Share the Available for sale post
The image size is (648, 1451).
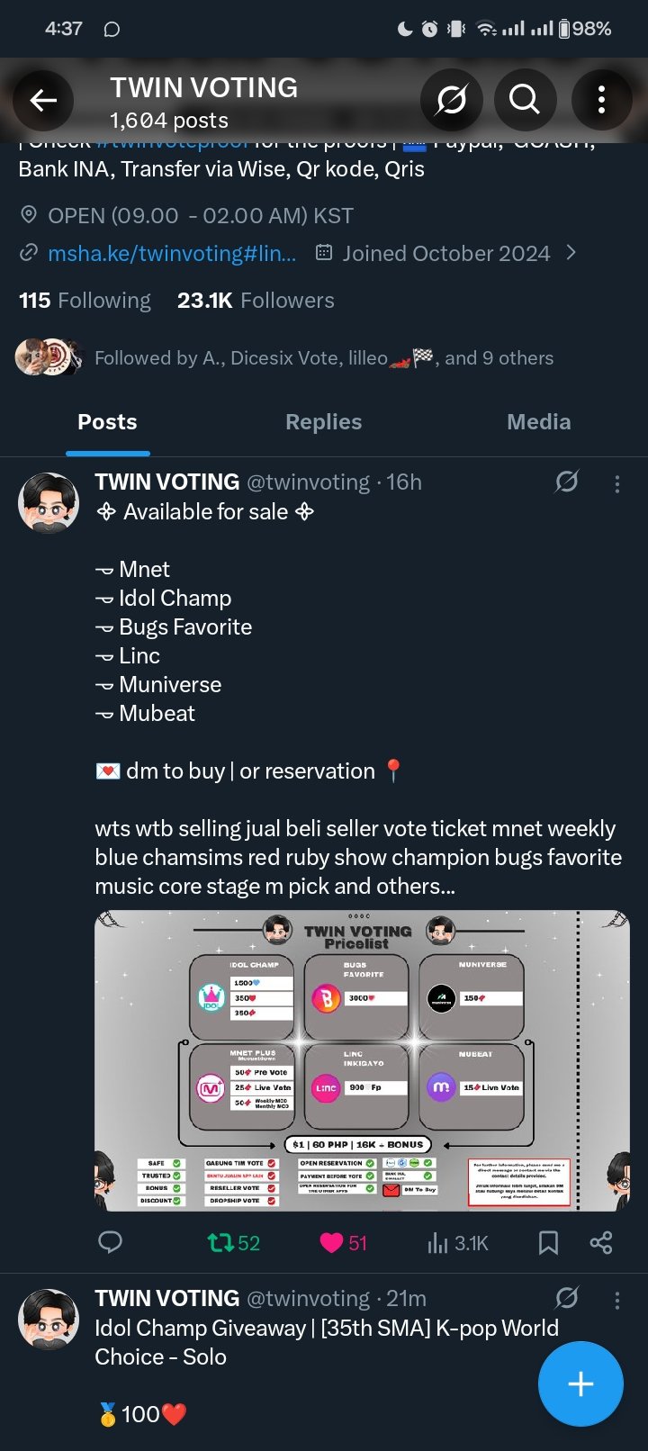pos(601,1243)
